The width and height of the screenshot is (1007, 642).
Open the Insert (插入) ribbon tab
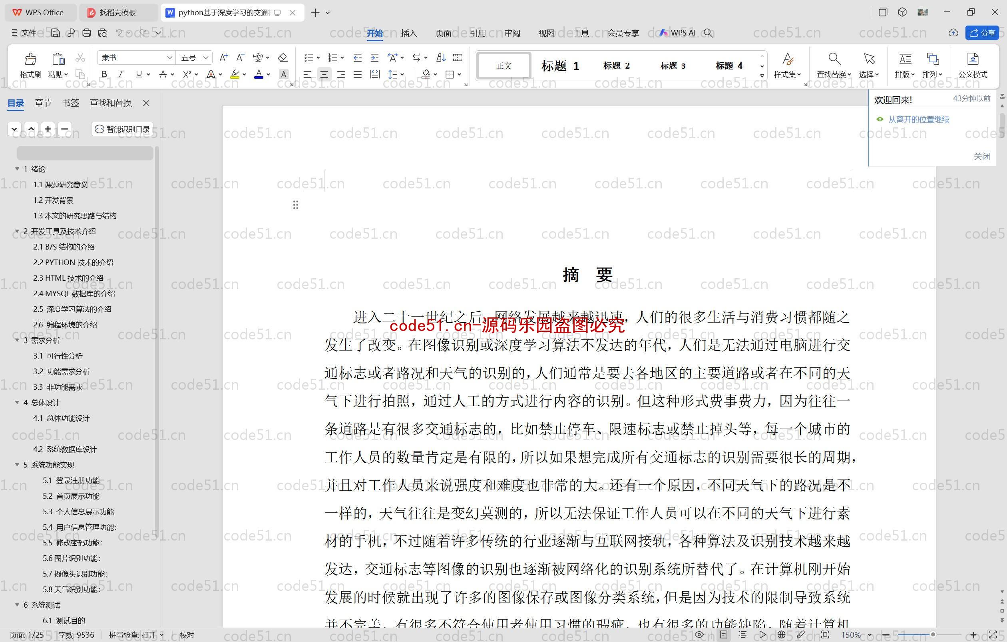click(408, 33)
